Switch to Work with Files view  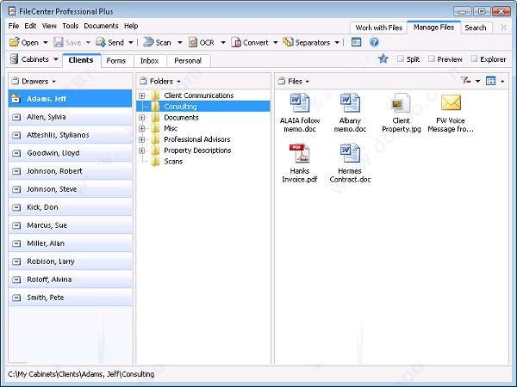pos(377,28)
